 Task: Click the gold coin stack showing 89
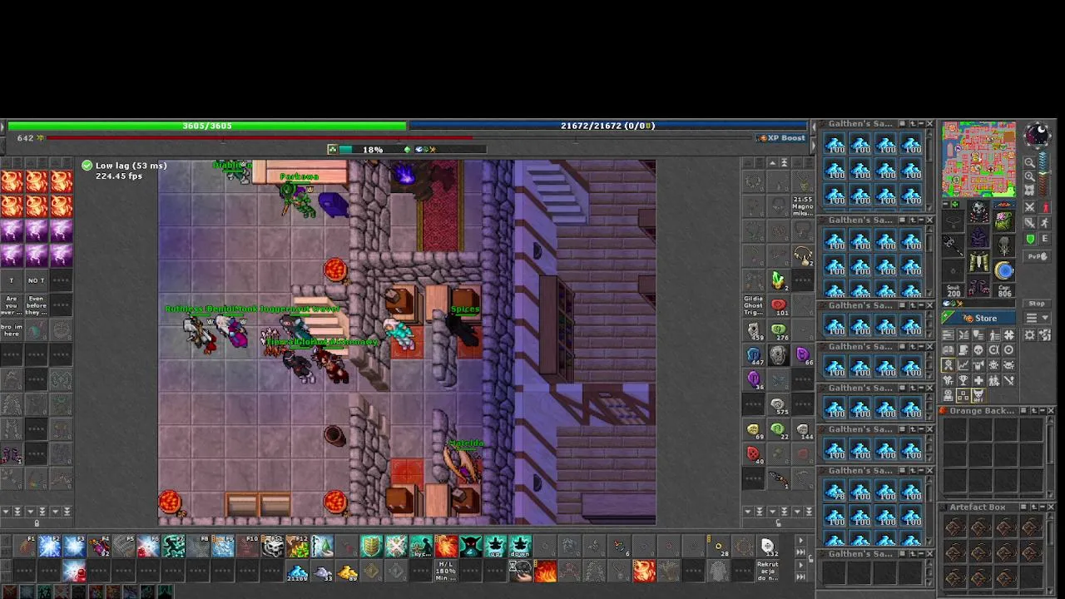[347, 572]
